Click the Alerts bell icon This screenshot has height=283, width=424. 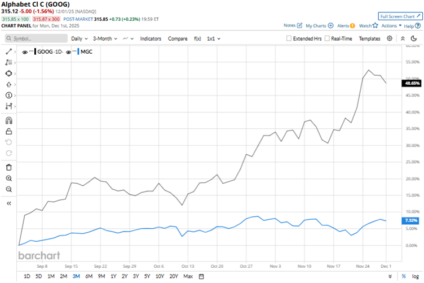(352, 26)
